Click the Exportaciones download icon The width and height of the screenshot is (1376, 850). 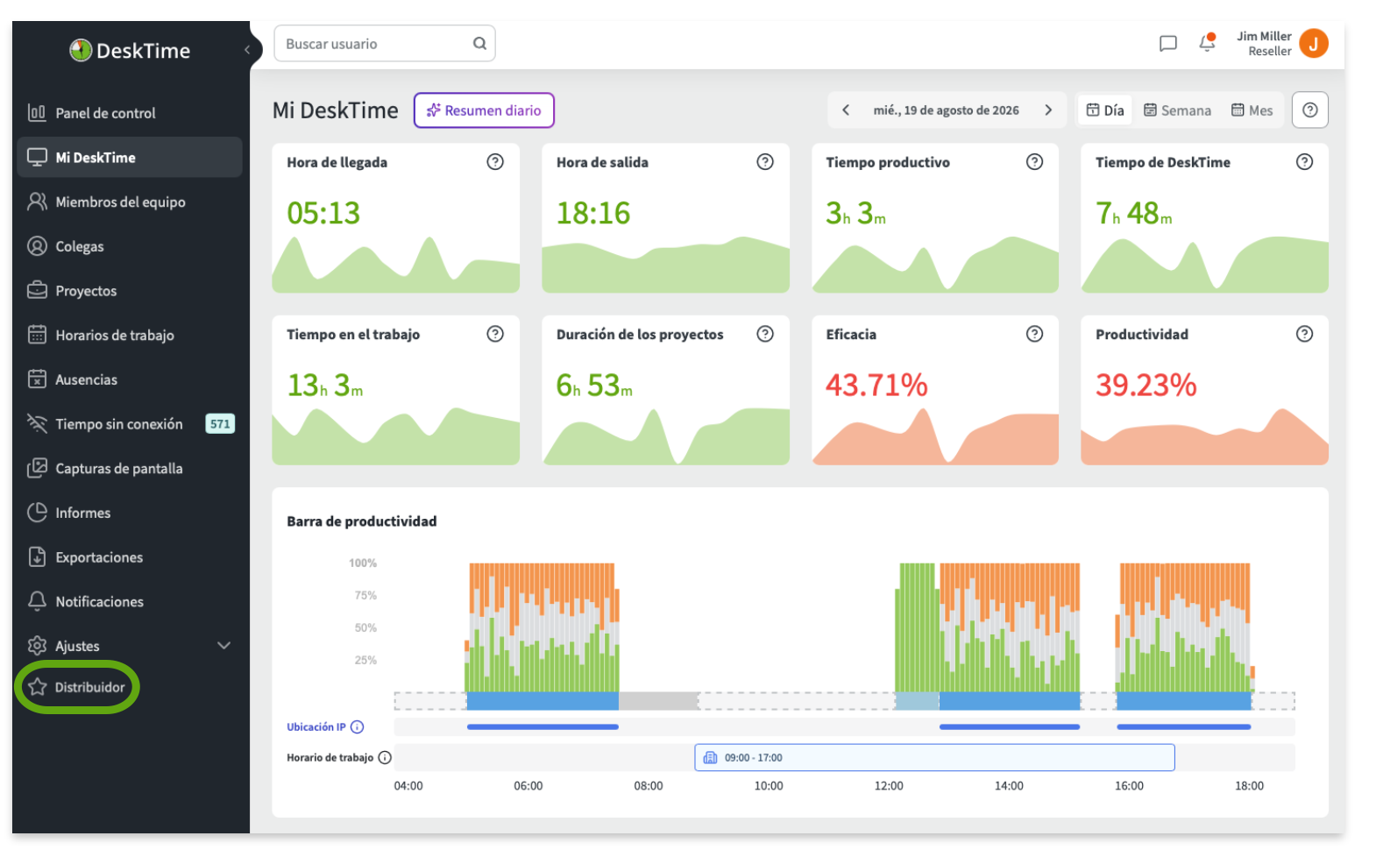pos(37,557)
